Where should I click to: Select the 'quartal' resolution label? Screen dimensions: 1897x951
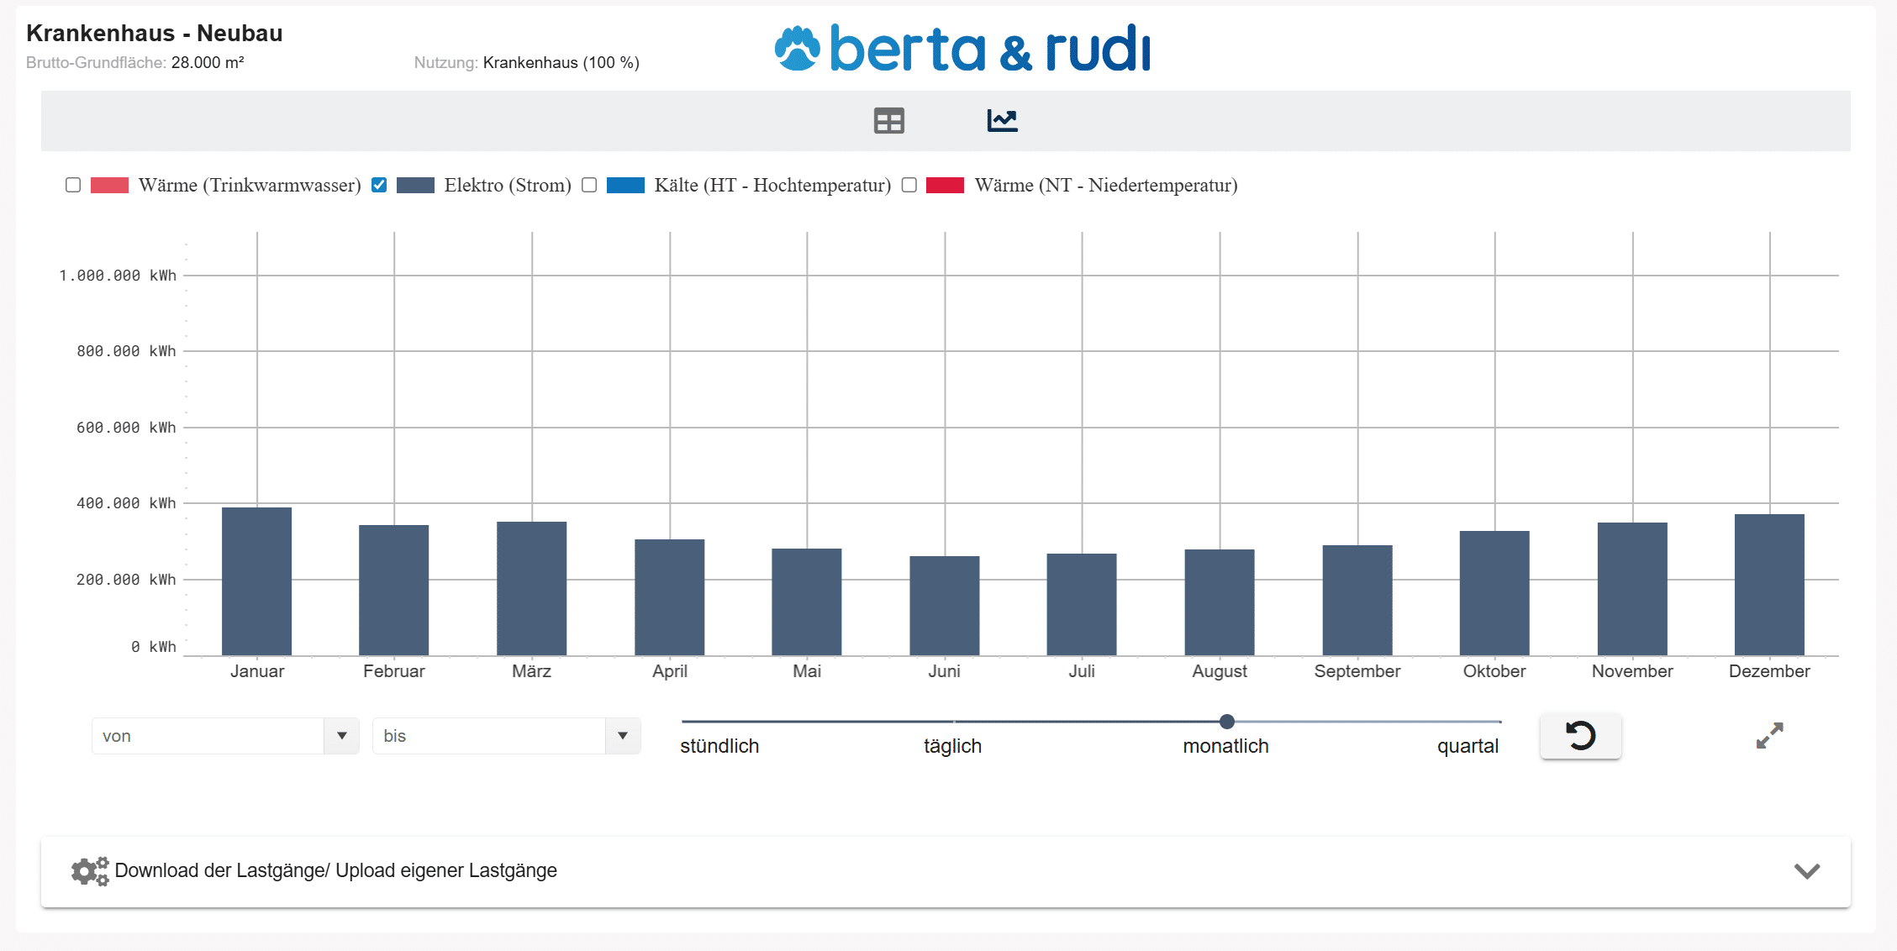pyautogui.click(x=1468, y=746)
